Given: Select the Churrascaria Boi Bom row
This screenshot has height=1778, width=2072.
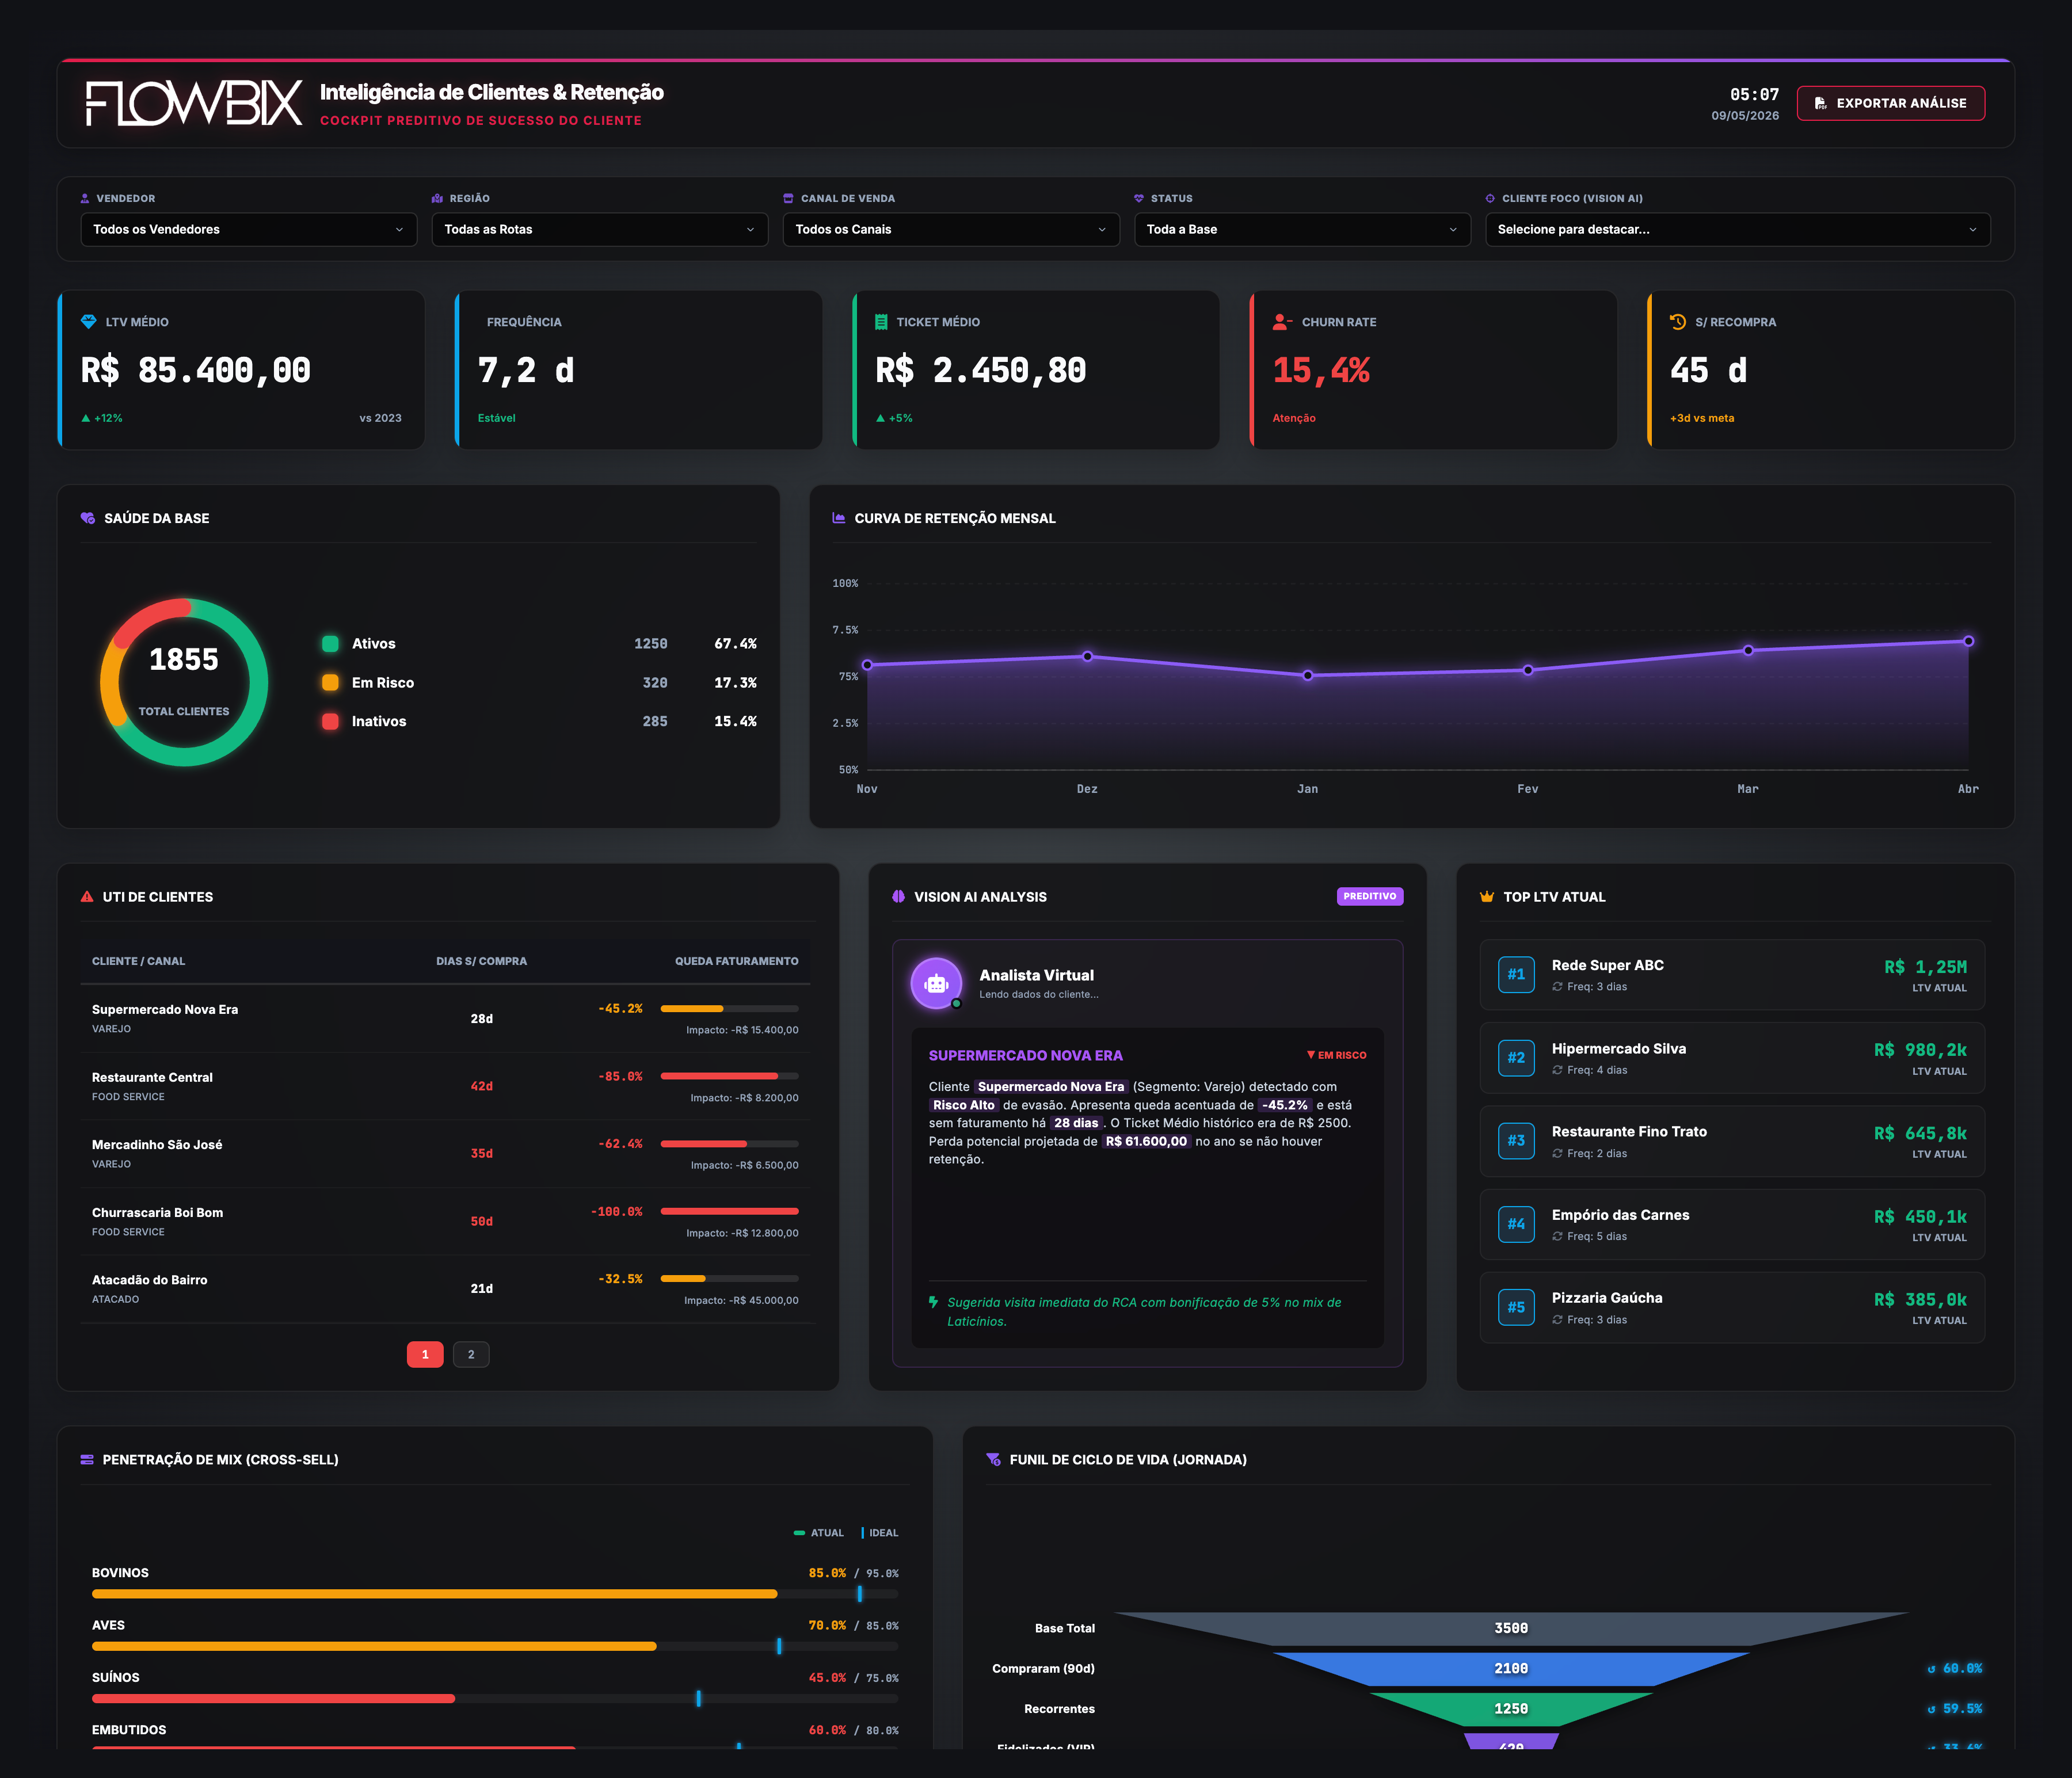Looking at the screenshot, I should click(445, 1221).
